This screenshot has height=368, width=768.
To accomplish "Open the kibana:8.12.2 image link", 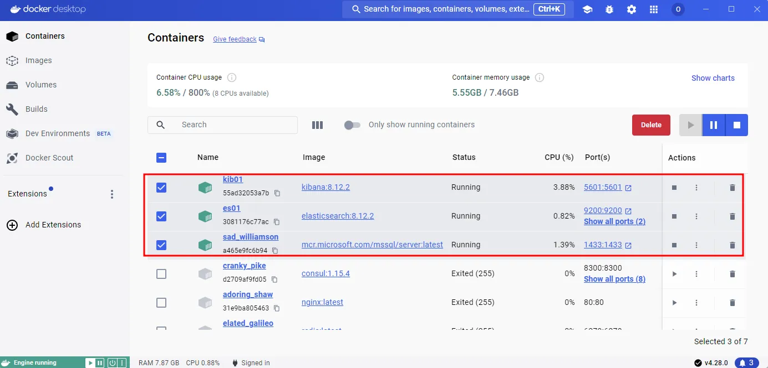I will coord(325,187).
